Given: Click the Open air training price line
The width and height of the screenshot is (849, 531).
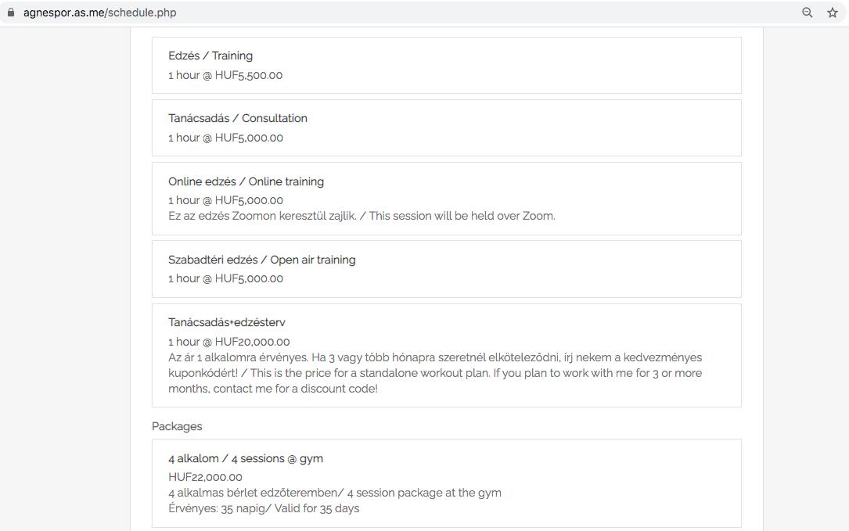Looking at the screenshot, I should point(225,278).
